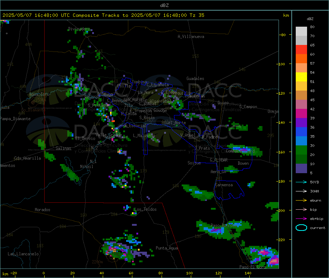This screenshot has height=278, width=329.
Task: Click the SAN_RAFAEL city label
Action: click(134, 99)
